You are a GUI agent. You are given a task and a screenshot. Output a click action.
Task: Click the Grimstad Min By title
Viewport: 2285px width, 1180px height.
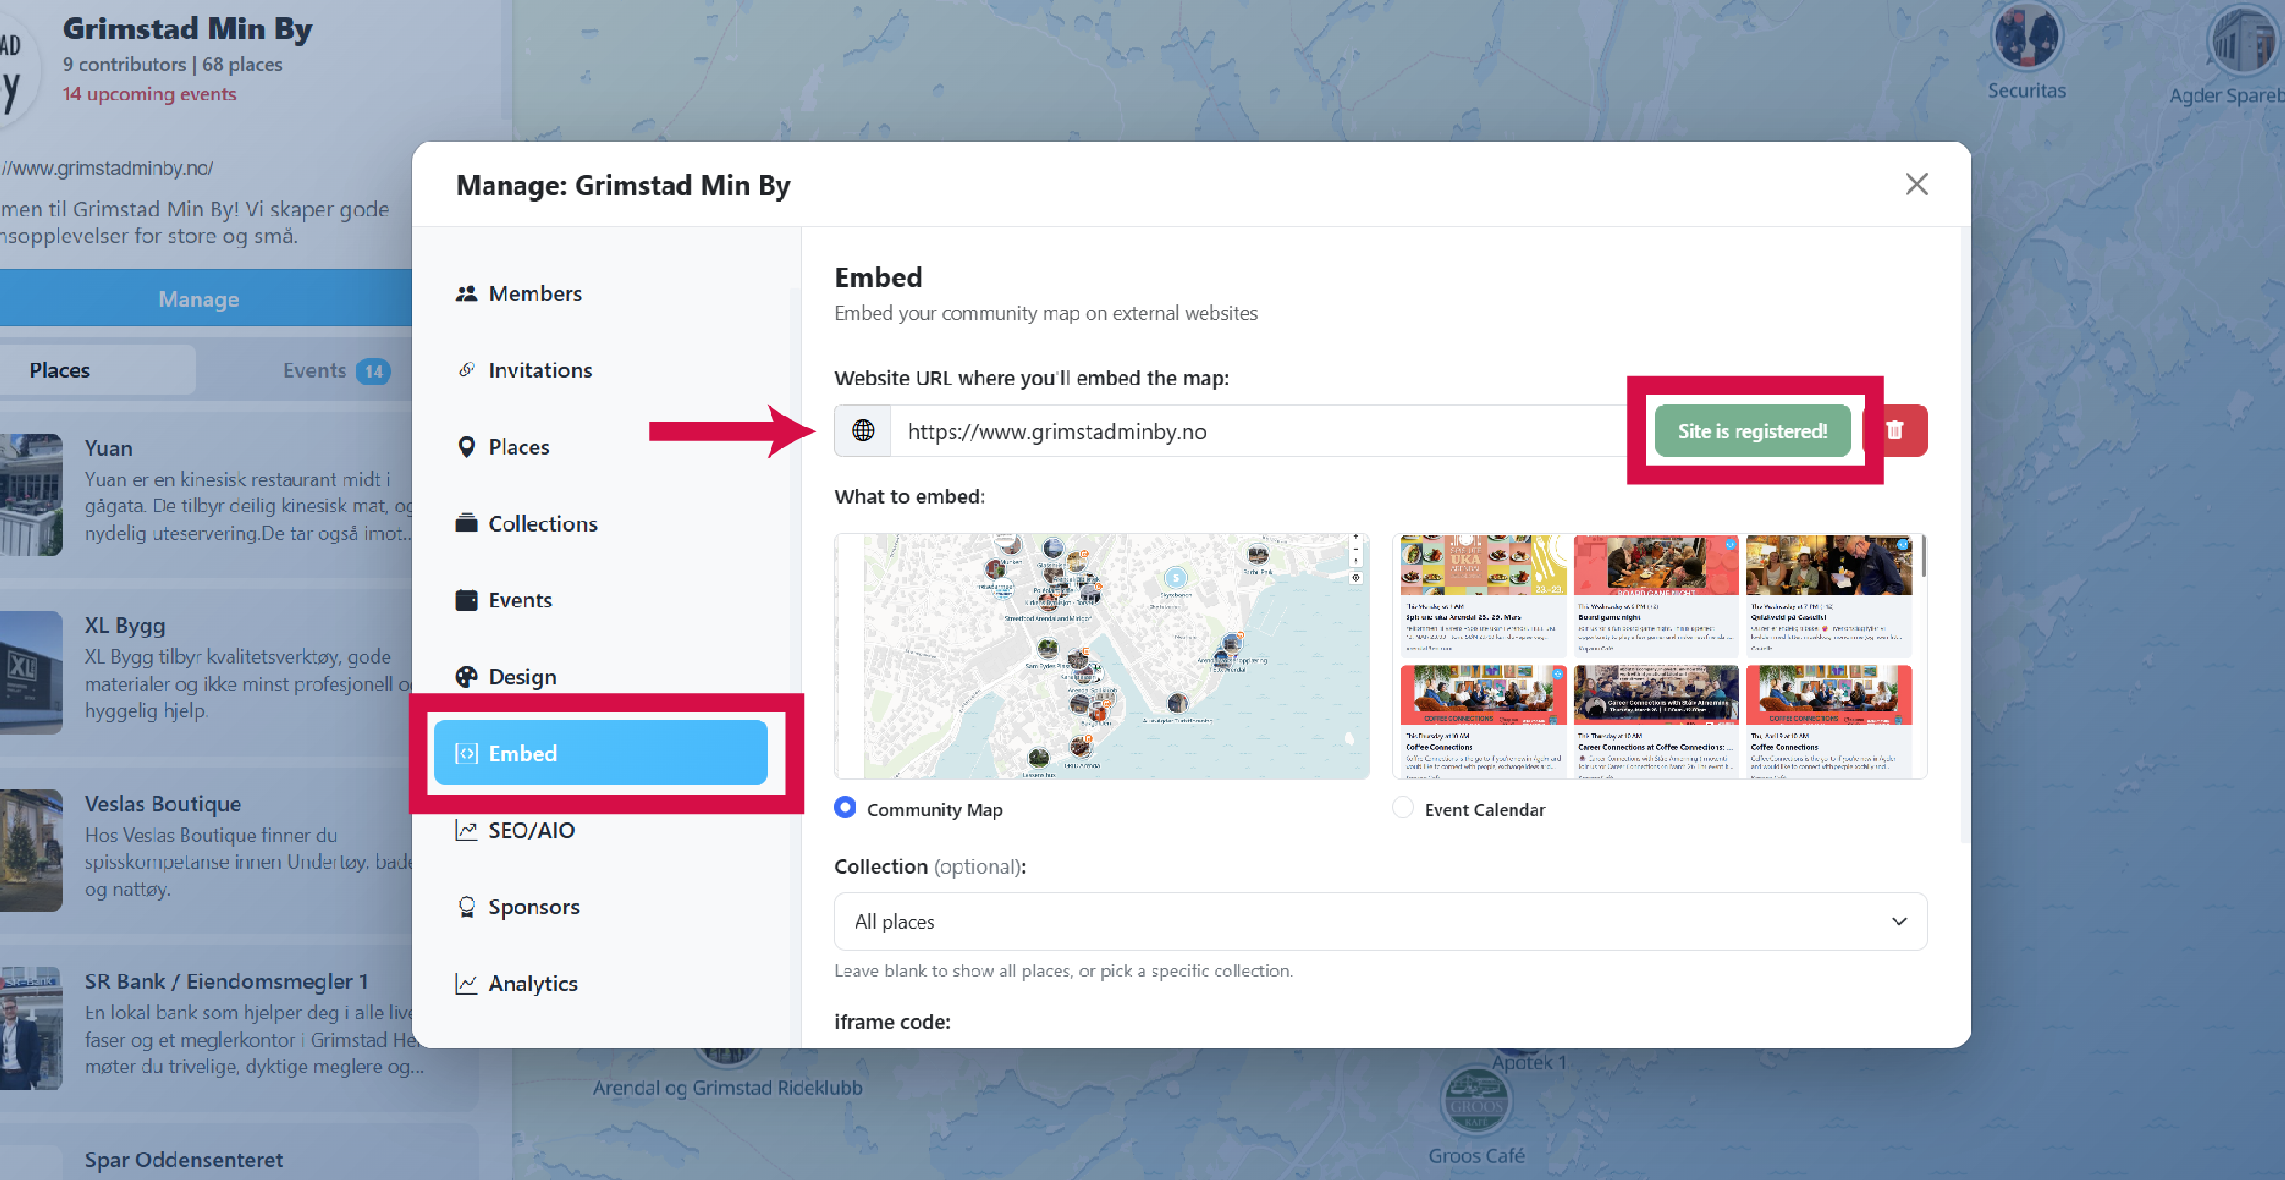187,29
